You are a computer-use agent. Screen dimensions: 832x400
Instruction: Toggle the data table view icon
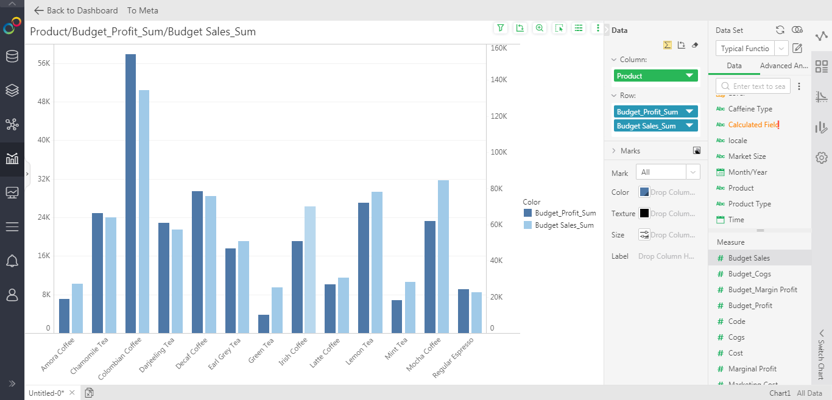coord(578,28)
